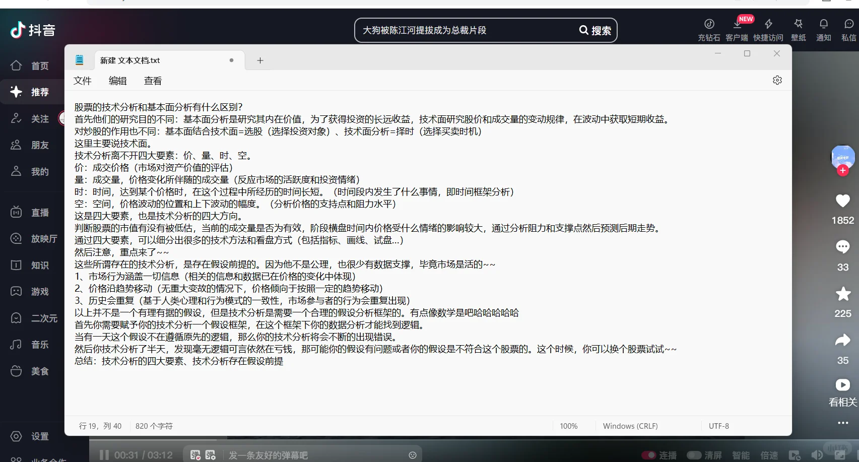Viewport: 859px width, 462px height.
Task: Pause the Douyin video
Action: click(104, 455)
